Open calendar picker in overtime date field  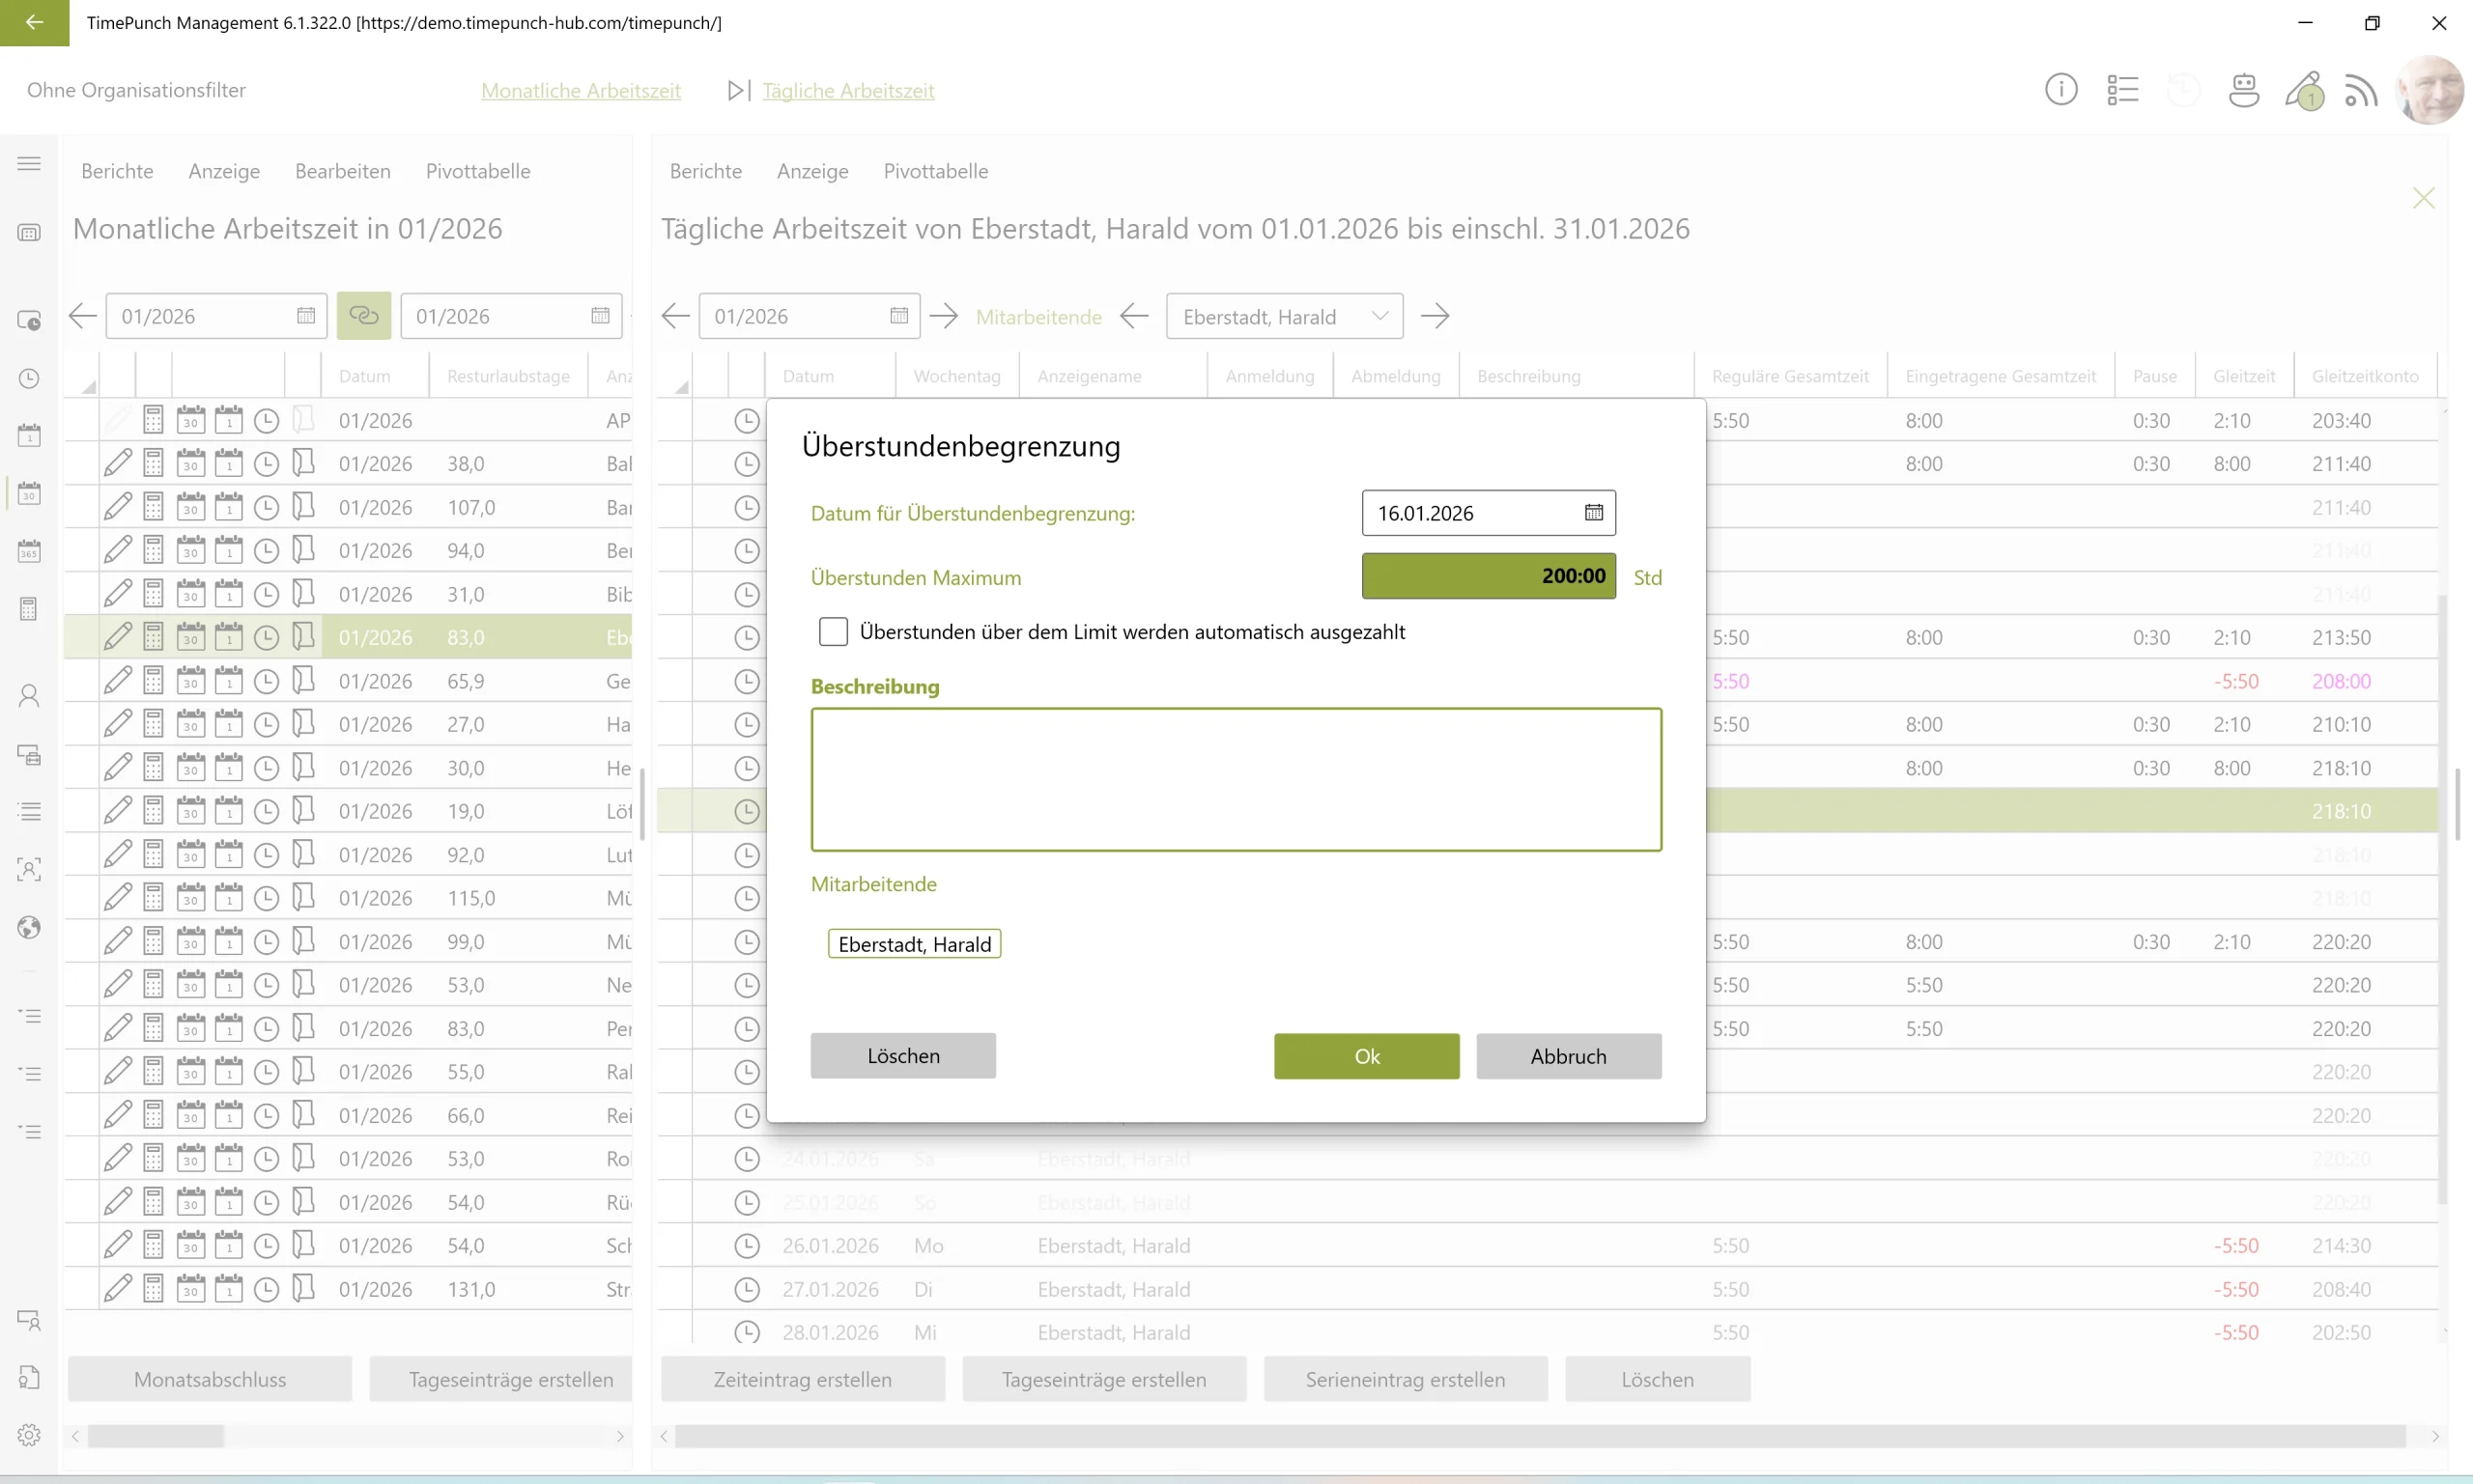point(1594,513)
